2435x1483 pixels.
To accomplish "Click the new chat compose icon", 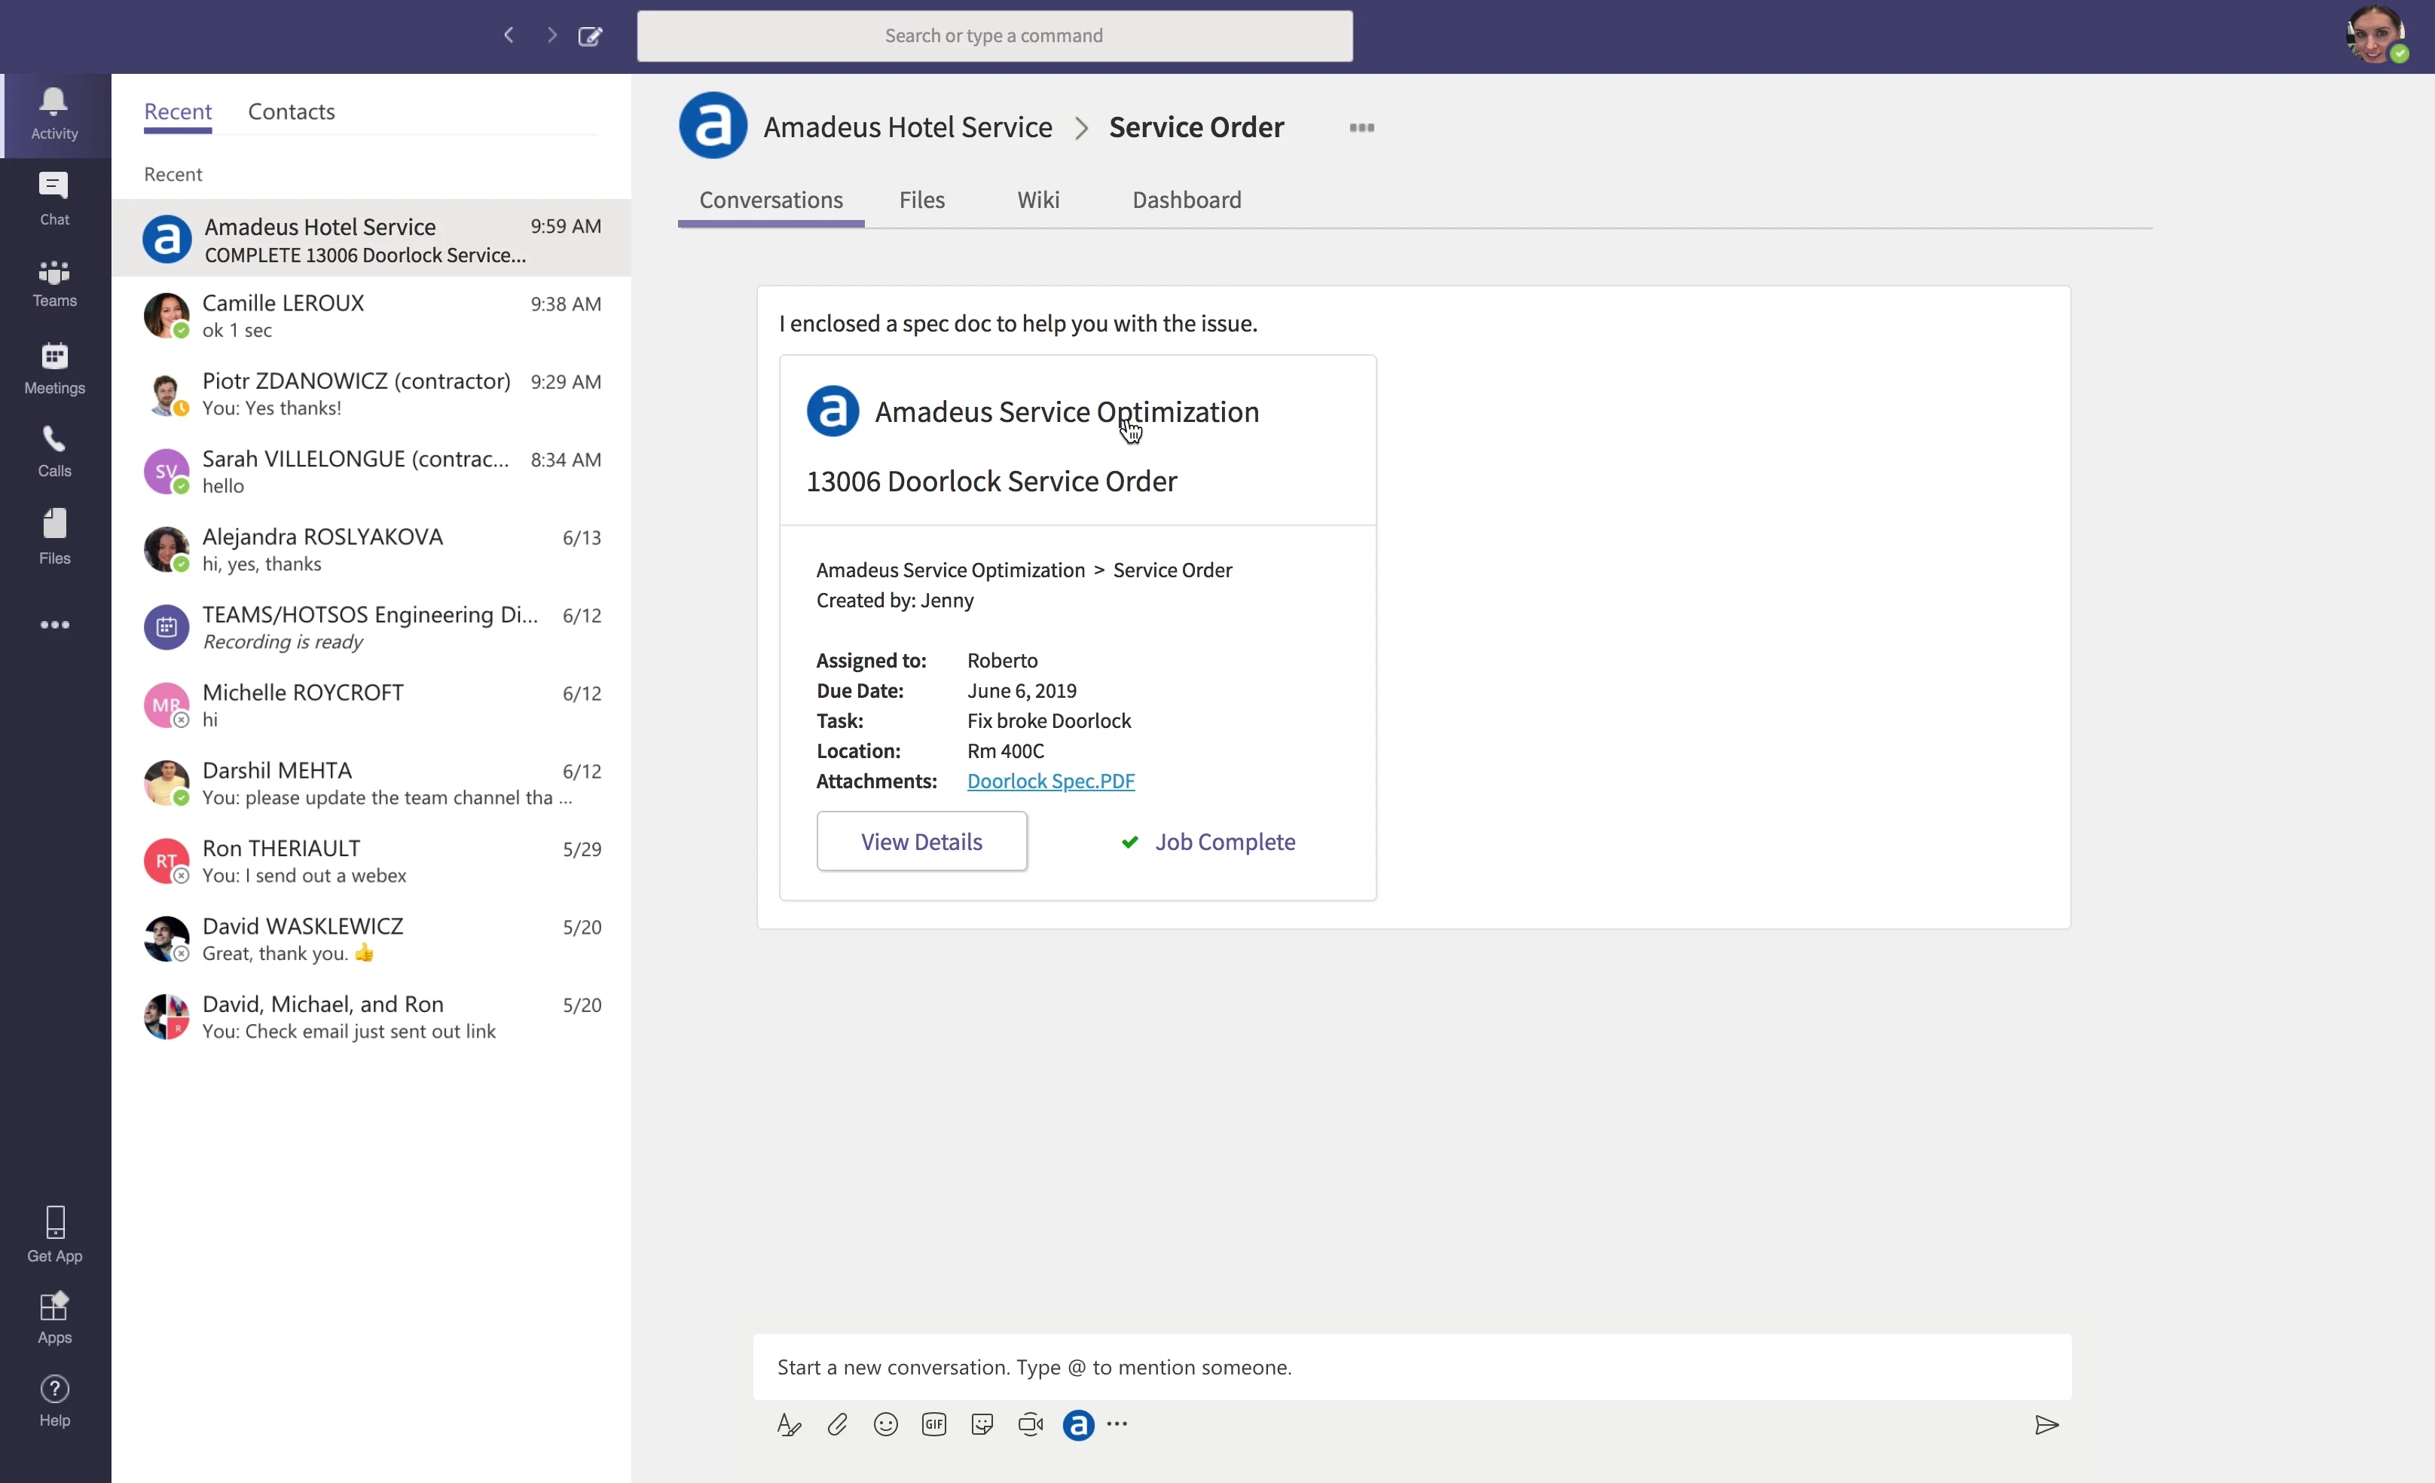I will coord(590,35).
